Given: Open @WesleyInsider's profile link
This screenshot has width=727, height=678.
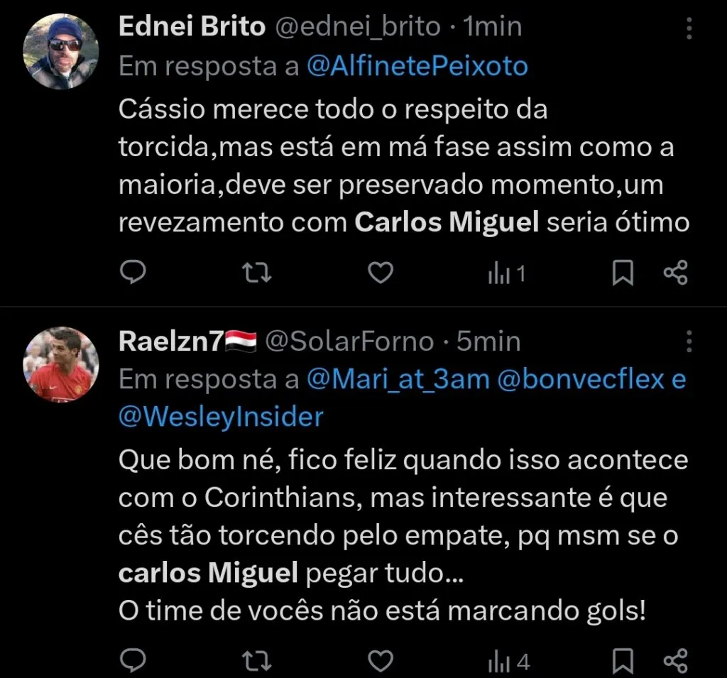Looking at the screenshot, I should point(220,416).
